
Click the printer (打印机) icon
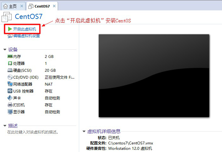(10, 105)
